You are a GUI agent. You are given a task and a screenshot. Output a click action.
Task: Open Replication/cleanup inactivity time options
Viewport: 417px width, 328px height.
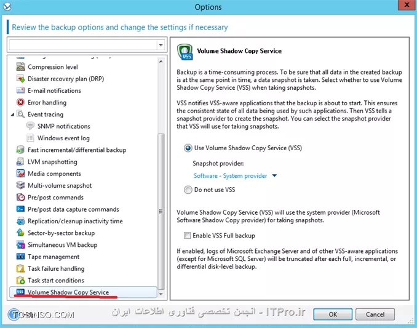(75, 221)
